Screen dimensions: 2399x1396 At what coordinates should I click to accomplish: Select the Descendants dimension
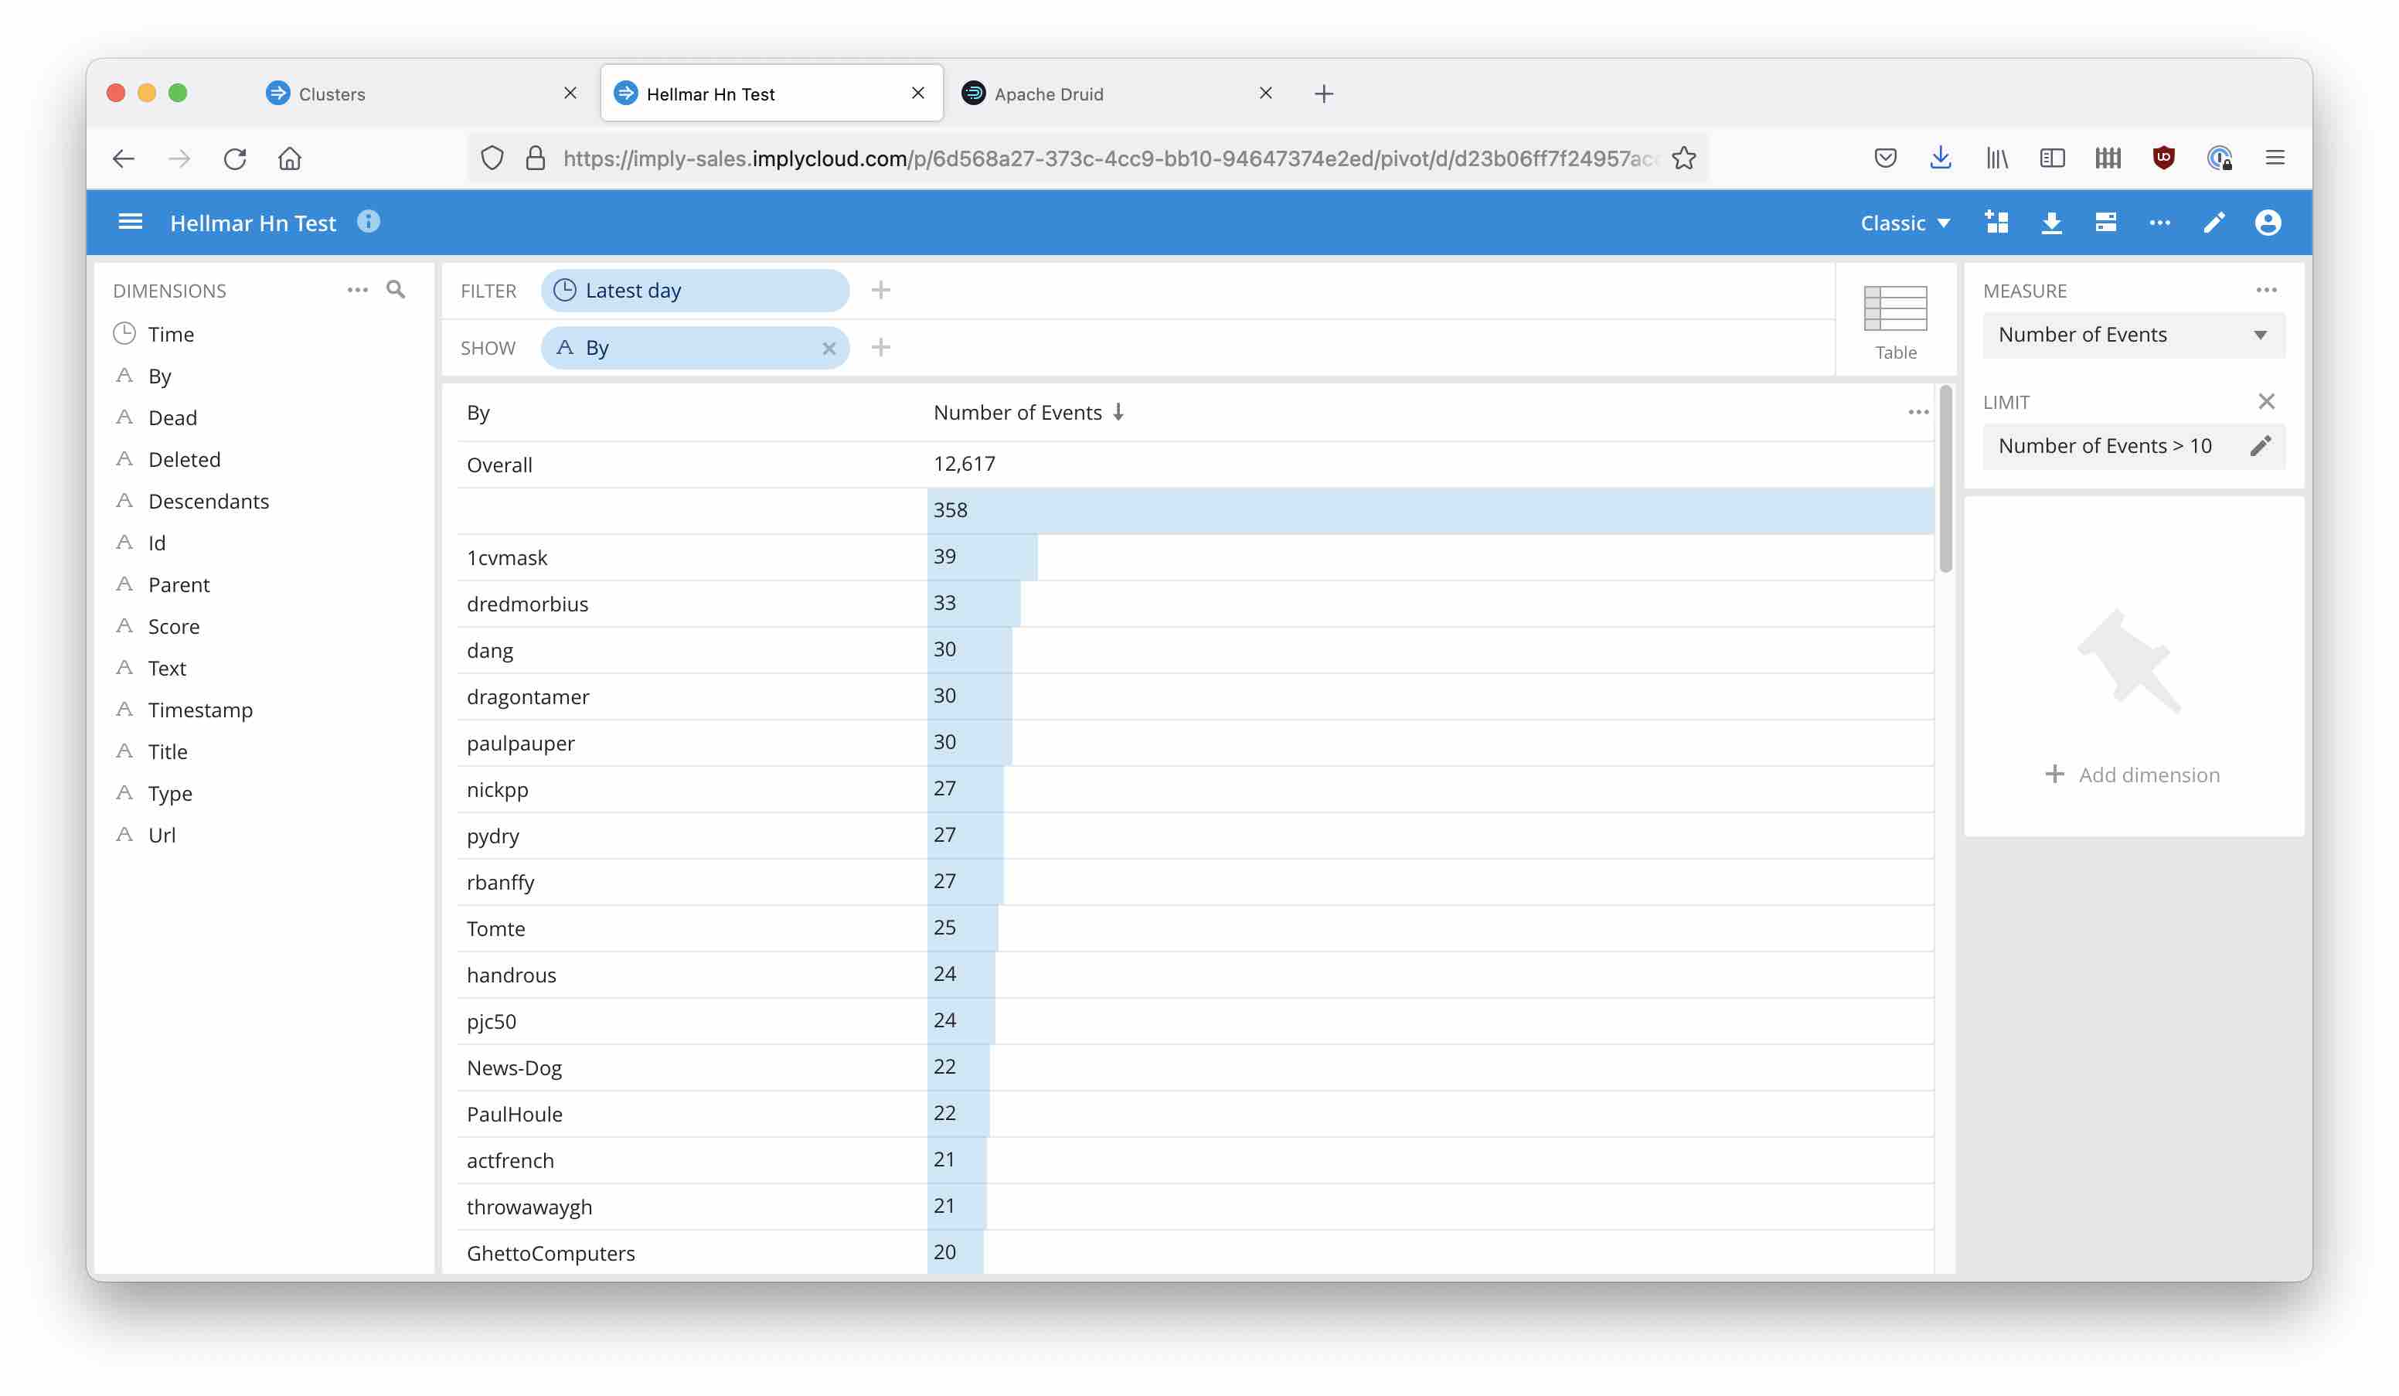pos(209,501)
